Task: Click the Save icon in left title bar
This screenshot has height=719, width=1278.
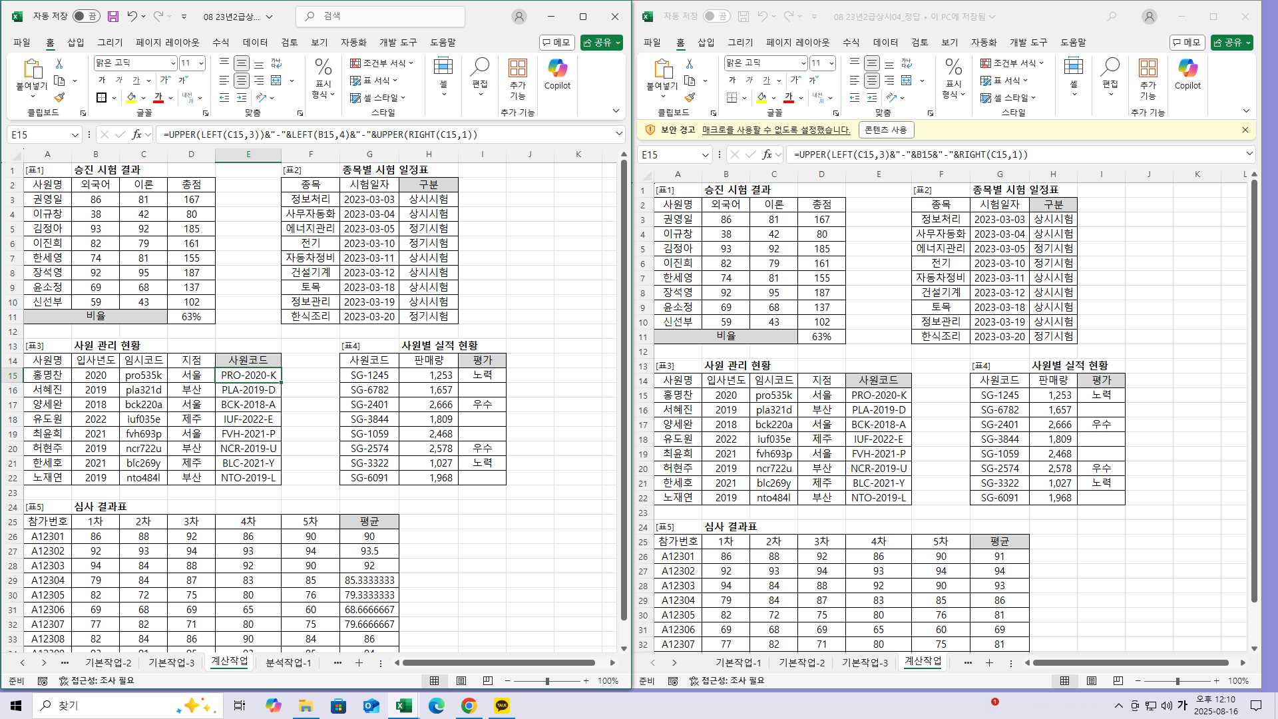Action: tap(113, 17)
